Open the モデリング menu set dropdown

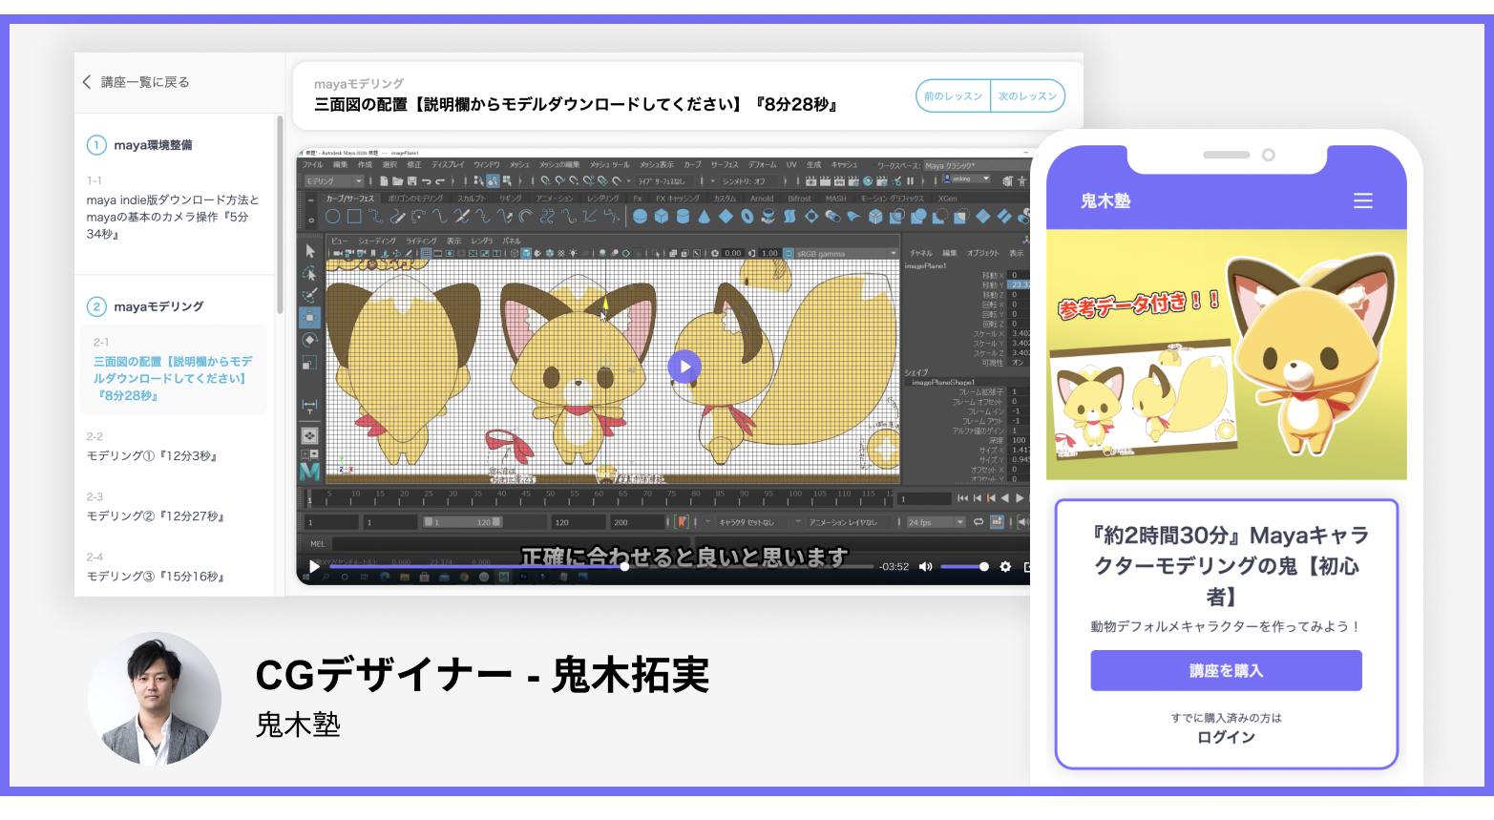tap(334, 180)
